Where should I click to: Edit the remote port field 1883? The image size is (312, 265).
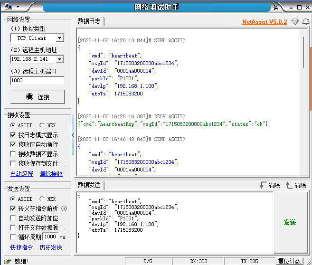point(37,80)
